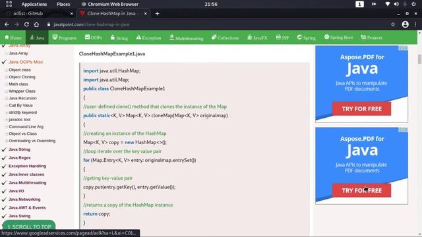The width and height of the screenshot is (422, 237).
Task: Reload the current page
Action: pyautogui.click(x=26, y=24)
